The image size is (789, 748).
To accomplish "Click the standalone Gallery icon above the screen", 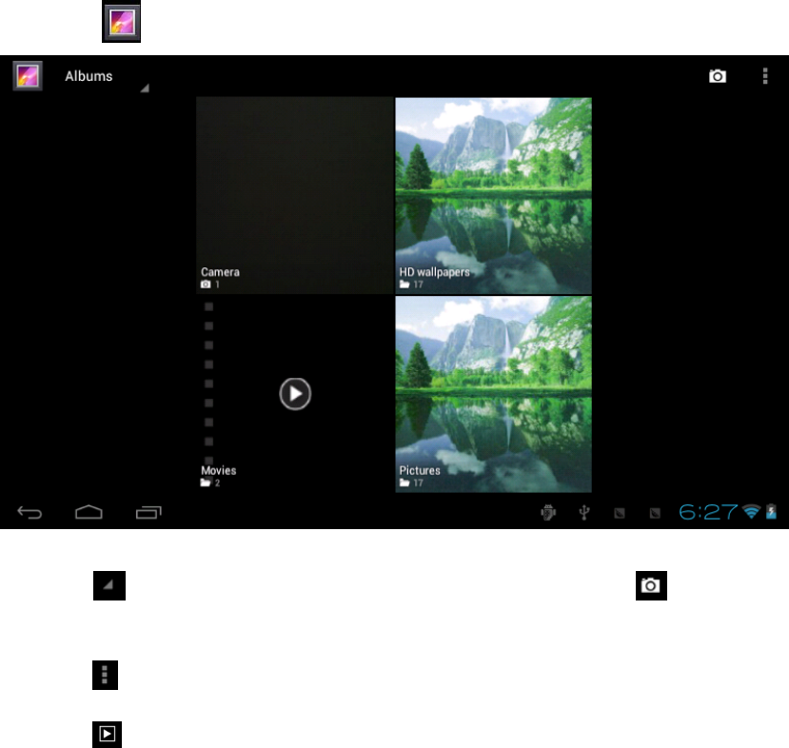I will (x=121, y=22).
